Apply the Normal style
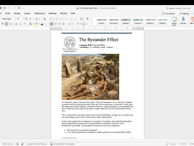Viewport: 194px width, 146px height. (101, 21)
